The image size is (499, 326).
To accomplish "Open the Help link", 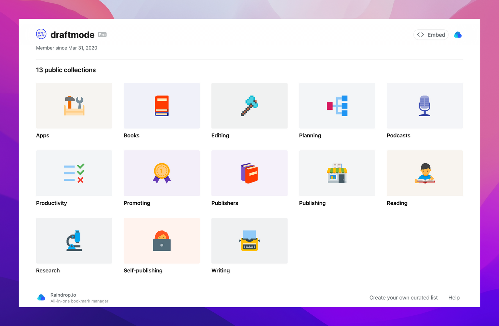I will [454, 298].
